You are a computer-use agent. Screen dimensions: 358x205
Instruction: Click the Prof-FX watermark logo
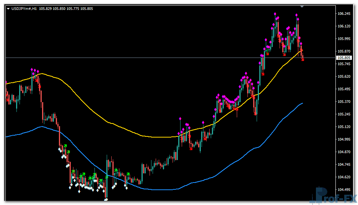tap(333, 195)
